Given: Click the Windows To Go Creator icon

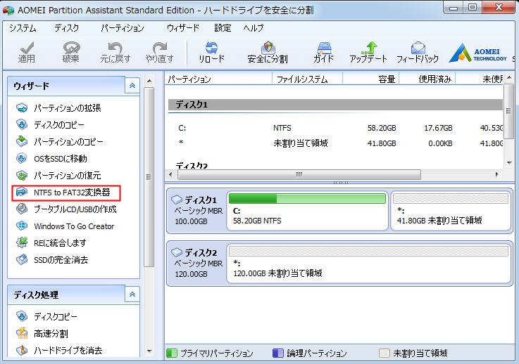Looking at the screenshot, I should [x=22, y=226].
